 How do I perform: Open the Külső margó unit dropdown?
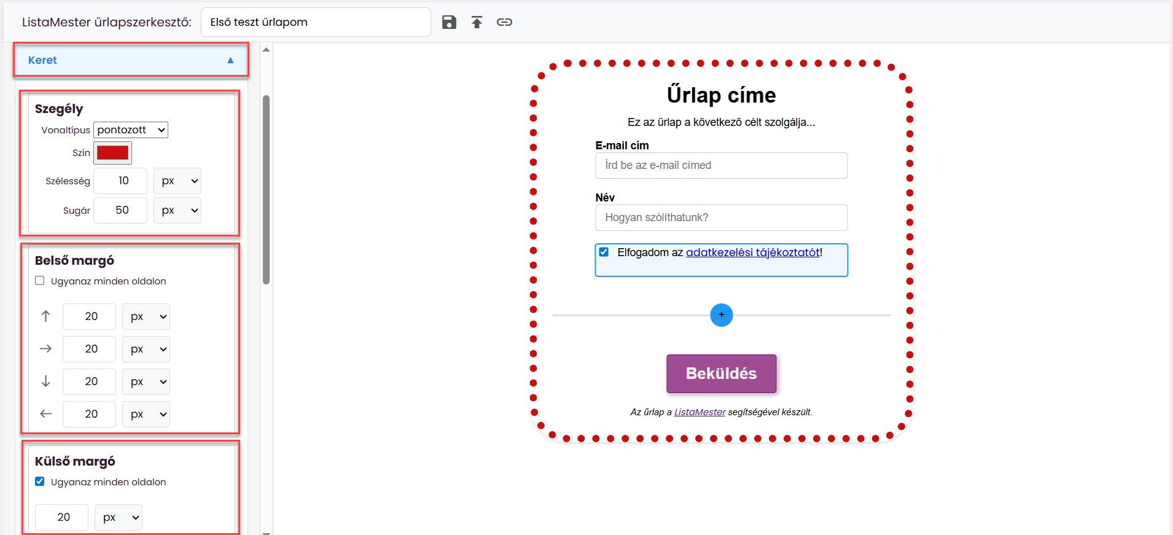(119, 517)
